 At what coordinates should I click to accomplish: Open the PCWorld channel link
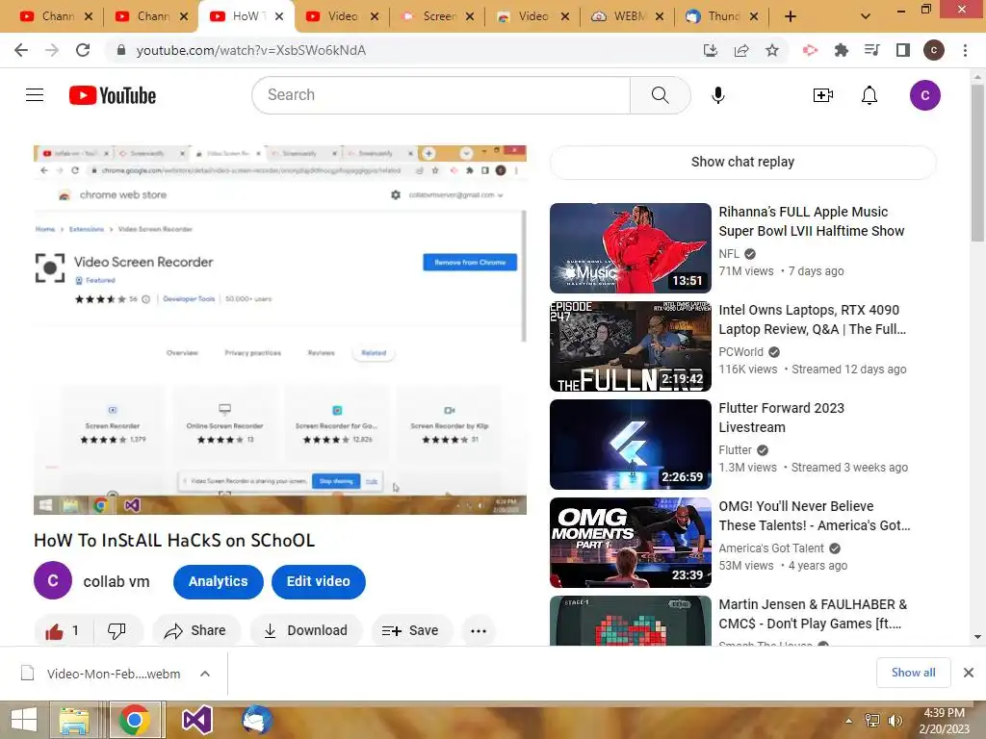740,352
